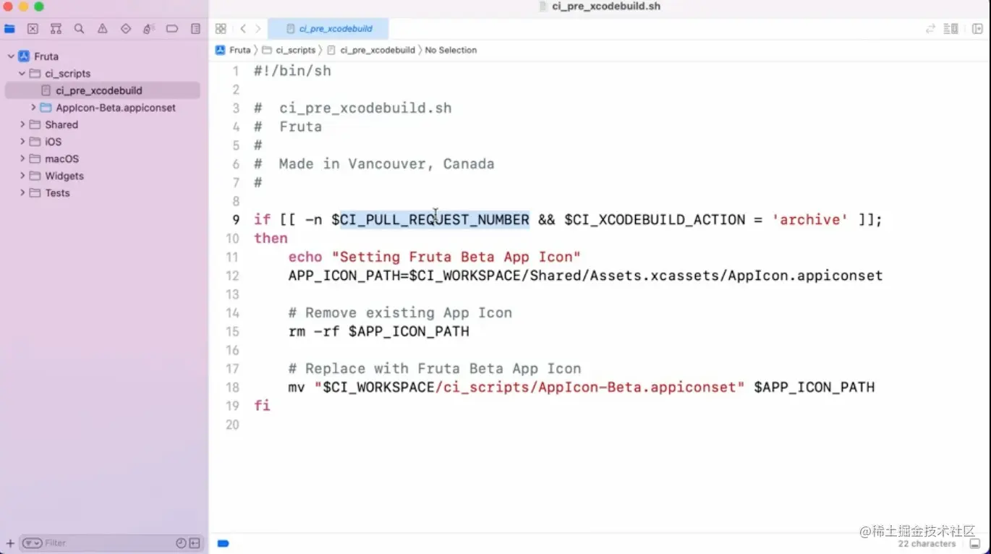Select the Fruta project row
Screen dimensions: 991x554
pyautogui.click(x=103, y=56)
